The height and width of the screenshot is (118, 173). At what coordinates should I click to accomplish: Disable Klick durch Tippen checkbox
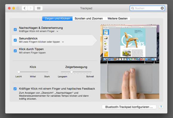point(15,51)
